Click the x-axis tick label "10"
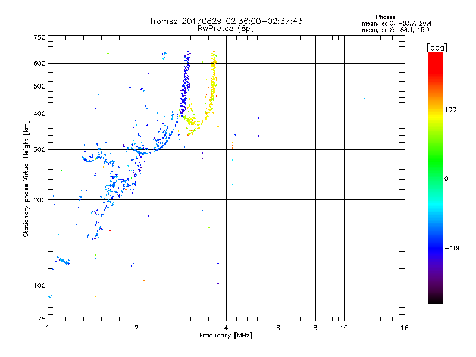This screenshot has width=476, height=357. click(x=344, y=328)
